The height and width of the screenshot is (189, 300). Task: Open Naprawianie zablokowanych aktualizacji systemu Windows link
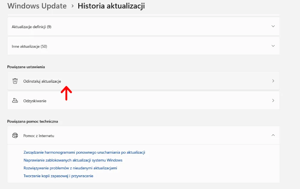pyautogui.click(x=73, y=160)
